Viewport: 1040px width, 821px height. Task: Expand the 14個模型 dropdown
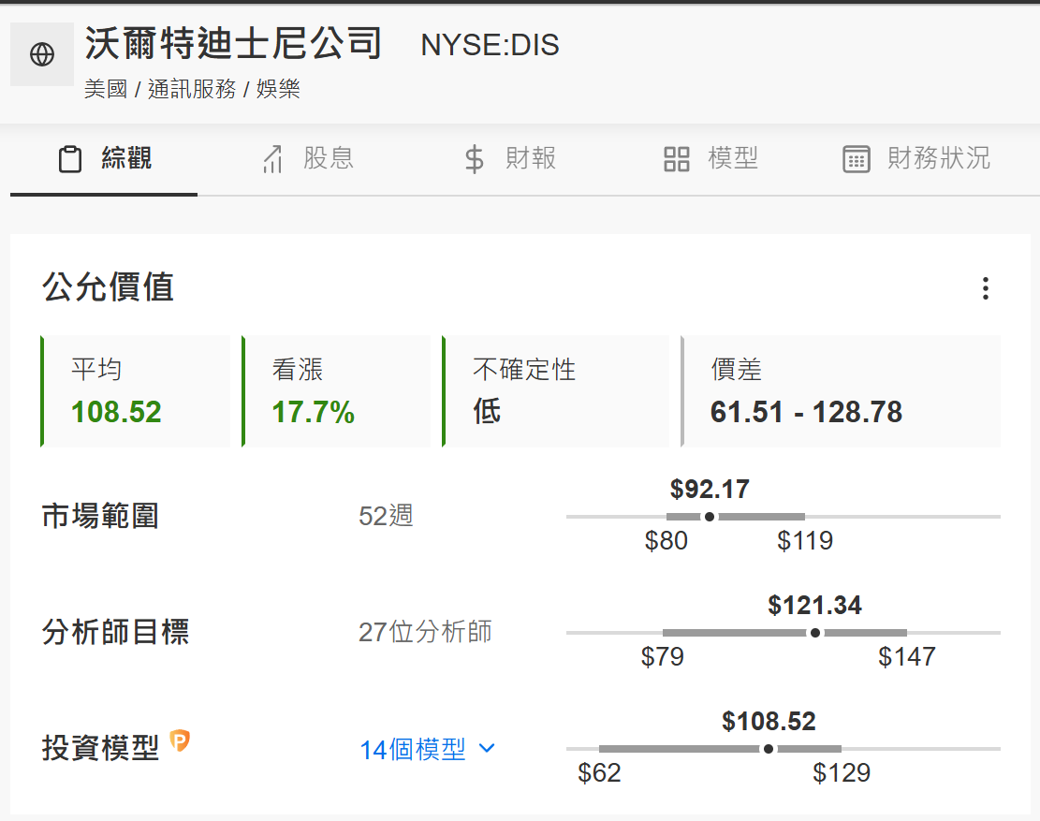(427, 749)
